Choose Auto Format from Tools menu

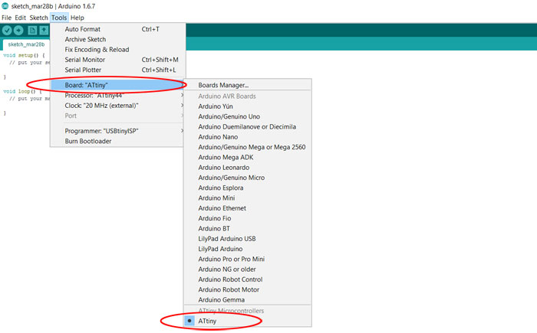(118, 29)
